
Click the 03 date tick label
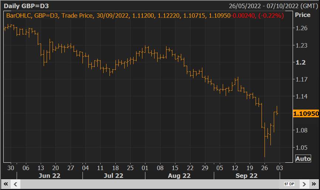pos(280,168)
